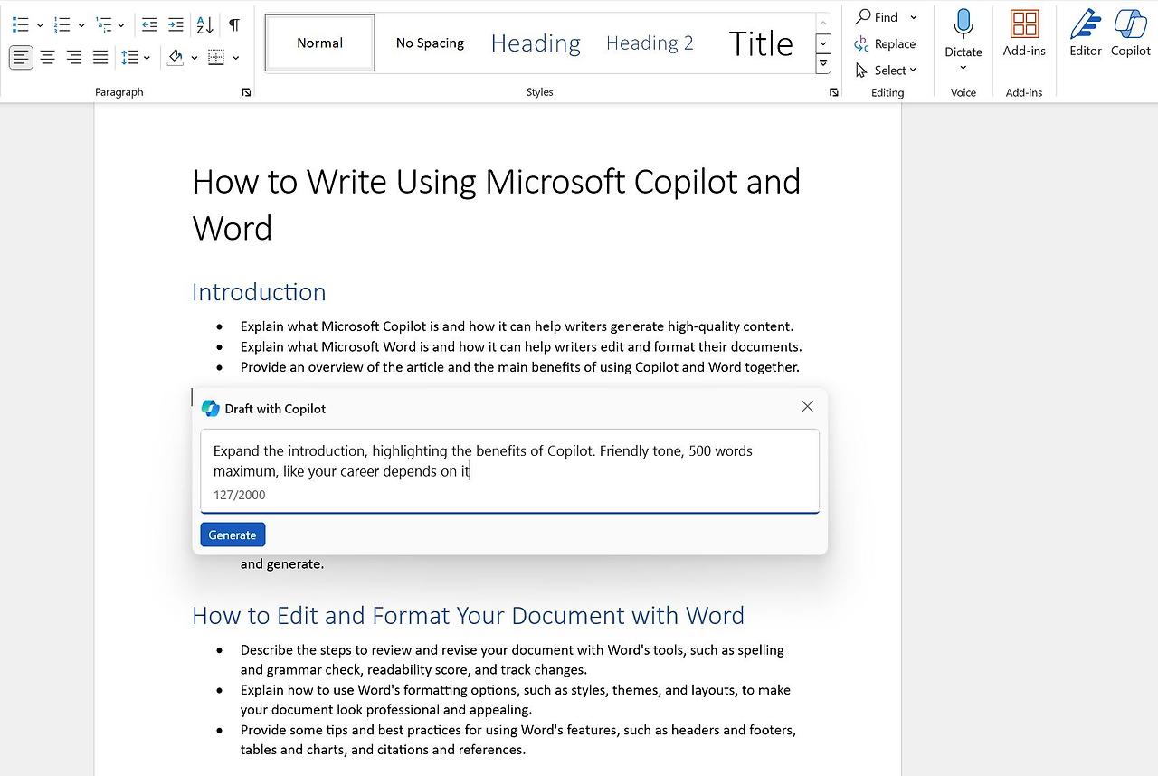Image resolution: width=1158 pixels, height=776 pixels.
Task: Open Replace dialog
Action: click(x=886, y=43)
